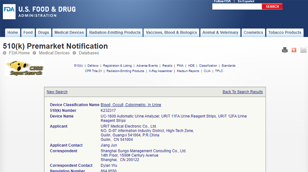Screen dimensions: 308x172
Task: Click the New Search link
Action: (x=57, y=92)
